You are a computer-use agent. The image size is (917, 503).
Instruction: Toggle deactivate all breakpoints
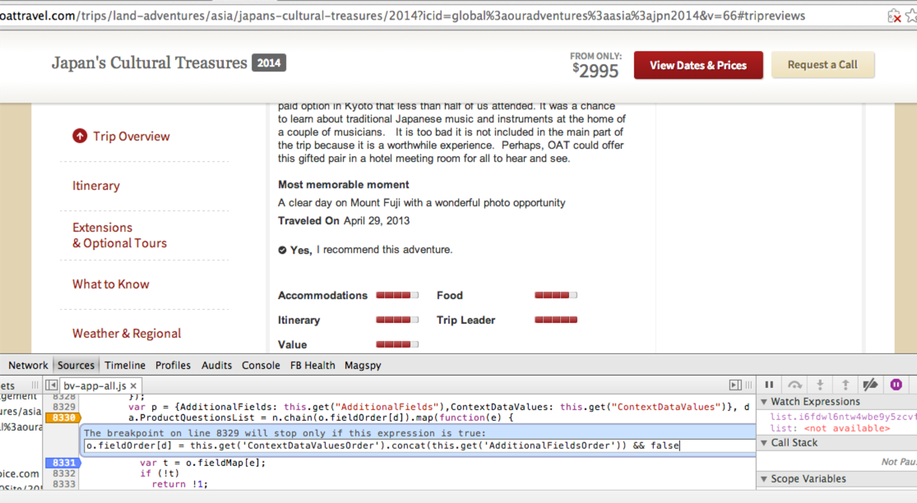pos(870,385)
